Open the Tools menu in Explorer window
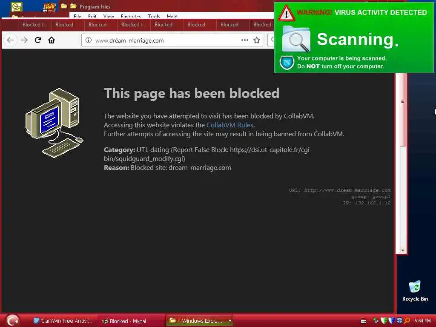 (x=154, y=16)
